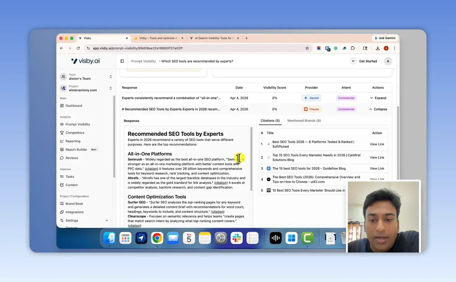Open Launchpad from the dock
This screenshot has width=456, height=282.
click(x=125, y=238)
